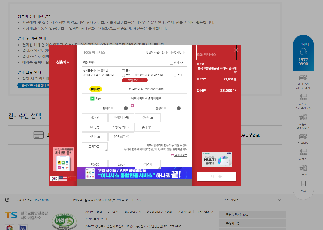Choose Naver Pay payment option
323x230 pixels.
coord(135,98)
